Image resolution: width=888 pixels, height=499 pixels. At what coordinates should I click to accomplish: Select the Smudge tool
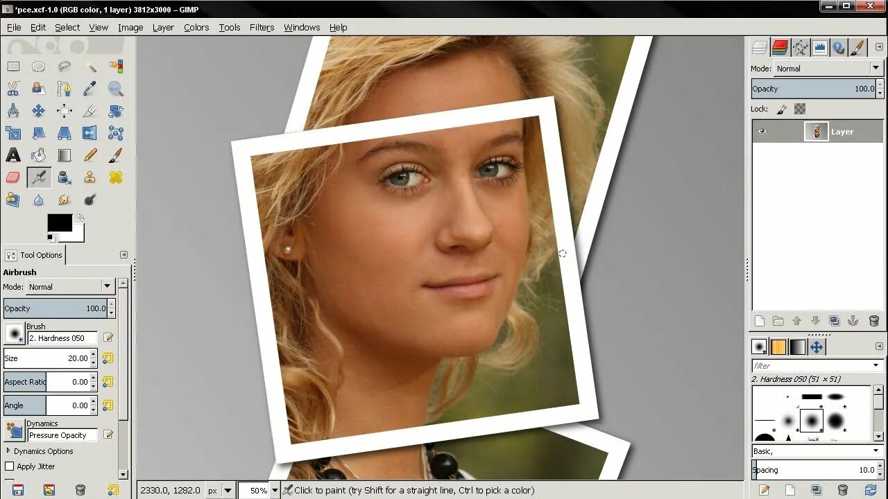click(x=65, y=200)
